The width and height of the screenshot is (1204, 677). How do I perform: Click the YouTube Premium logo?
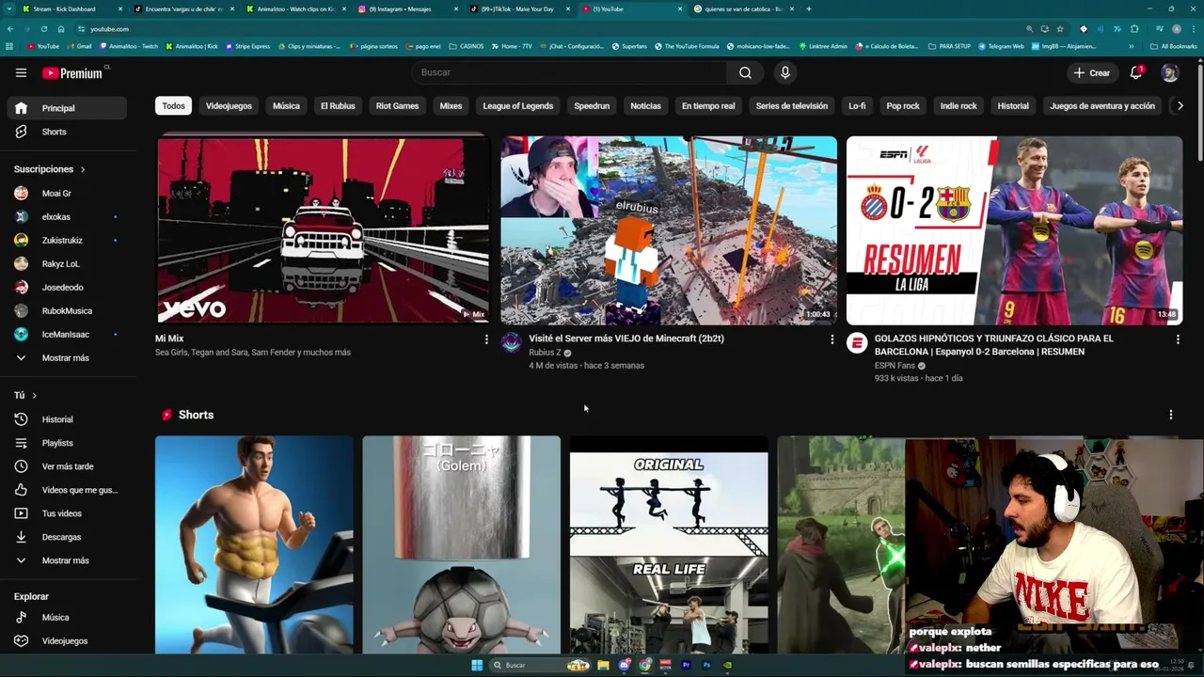tap(71, 72)
